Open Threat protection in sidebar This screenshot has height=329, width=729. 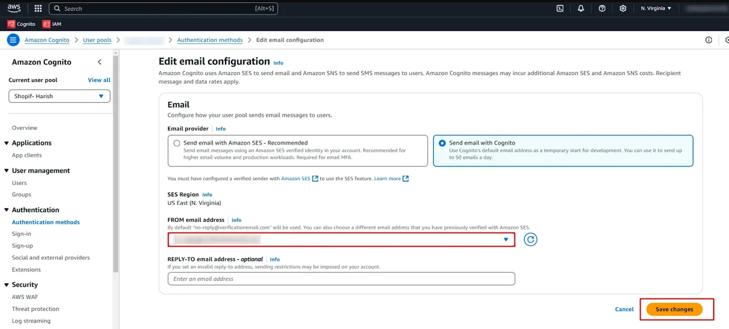pos(36,309)
